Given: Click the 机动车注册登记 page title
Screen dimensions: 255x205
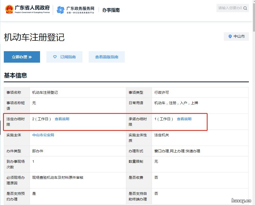Looking at the screenshot, I should tap(34, 37).
